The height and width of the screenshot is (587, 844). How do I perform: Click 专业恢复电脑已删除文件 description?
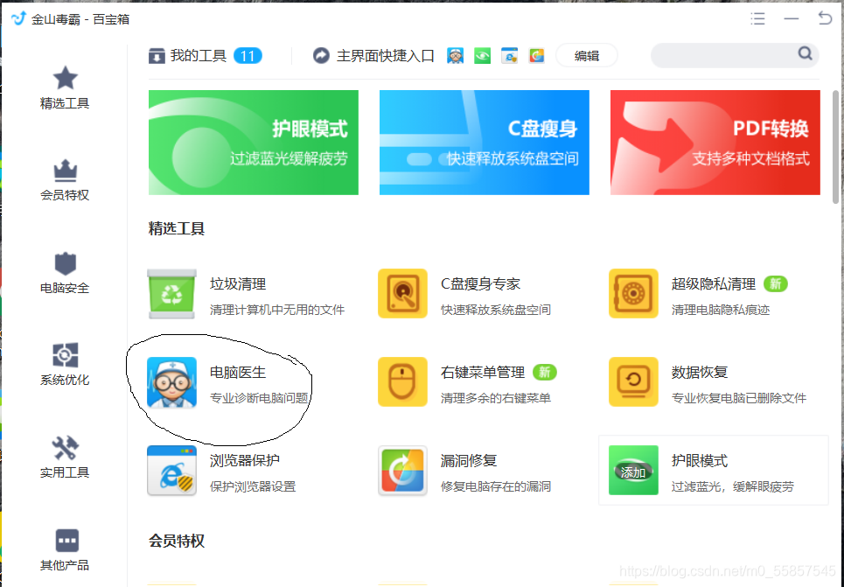click(x=739, y=398)
